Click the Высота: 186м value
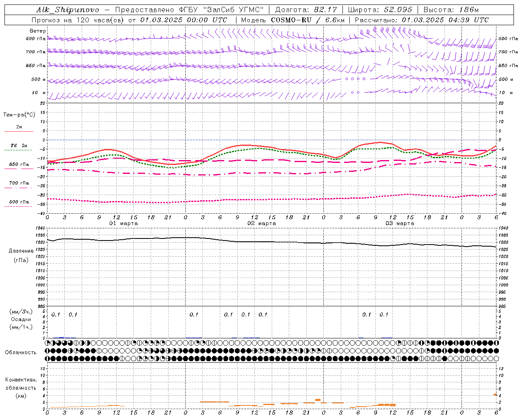The width and height of the screenshot is (520, 416). [451, 10]
